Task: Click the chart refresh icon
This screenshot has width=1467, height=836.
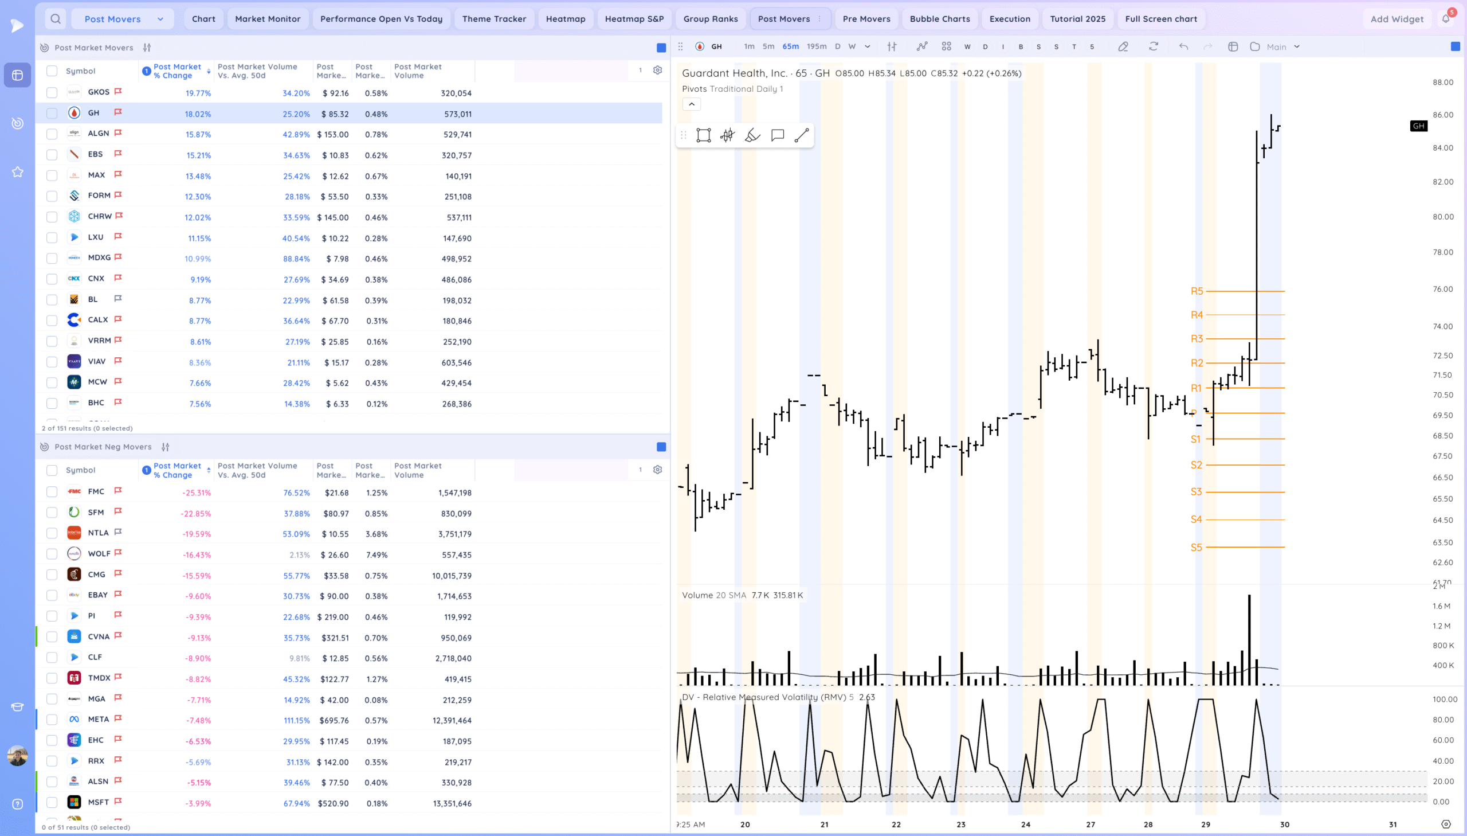Action: point(1153,46)
